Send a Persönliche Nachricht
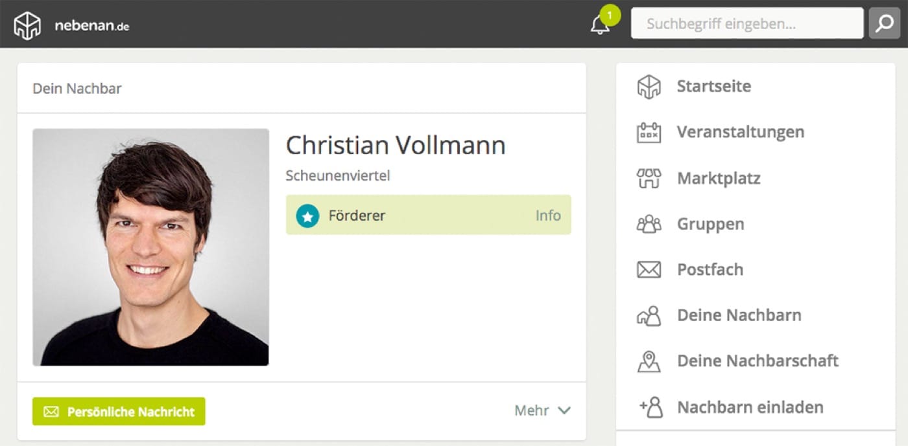The height and width of the screenshot is (446, 908). [119, 412]
